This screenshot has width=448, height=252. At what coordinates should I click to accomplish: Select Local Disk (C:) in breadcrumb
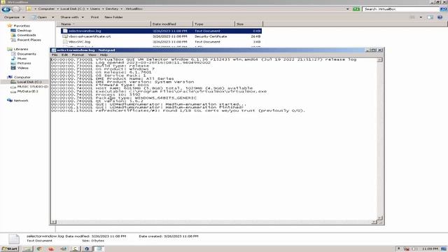72,9
